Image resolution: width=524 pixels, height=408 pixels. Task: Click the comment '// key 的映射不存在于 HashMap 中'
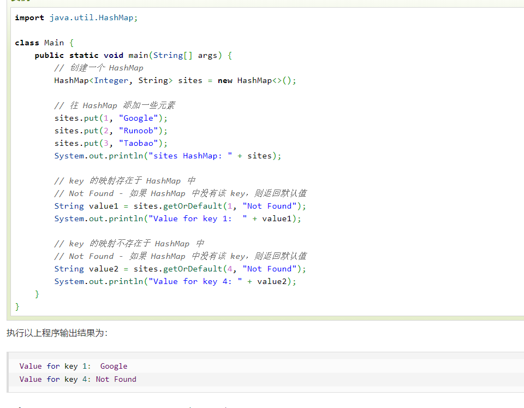(x=129, y=244)
